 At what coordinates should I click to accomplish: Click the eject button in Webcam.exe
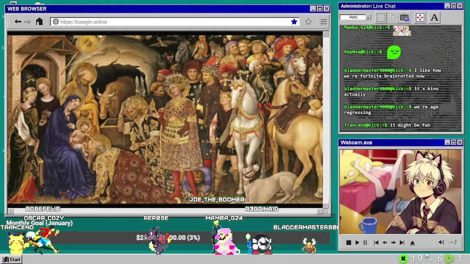[412, 242]
